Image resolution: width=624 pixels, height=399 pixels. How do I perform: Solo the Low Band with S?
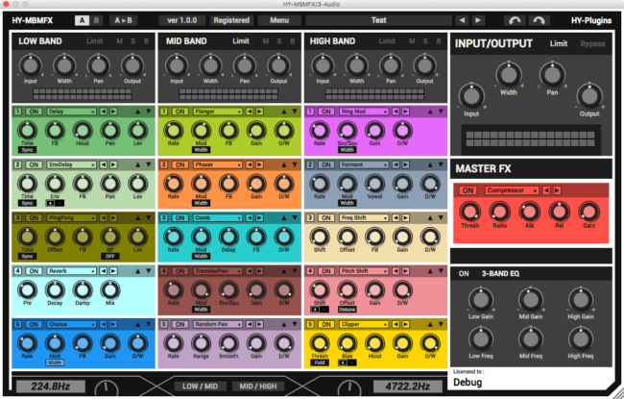click(x=132, y=42)
